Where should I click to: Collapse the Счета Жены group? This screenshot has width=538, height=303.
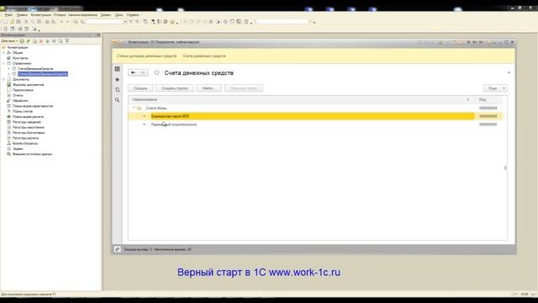(134, 108)
